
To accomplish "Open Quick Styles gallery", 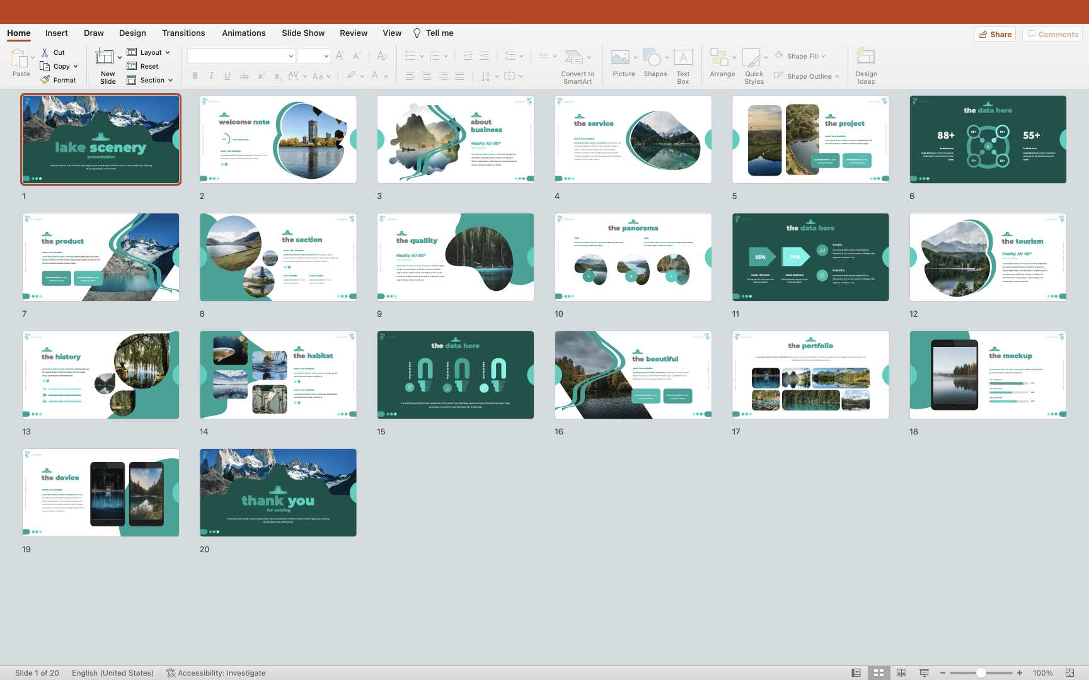I will 751,59.
